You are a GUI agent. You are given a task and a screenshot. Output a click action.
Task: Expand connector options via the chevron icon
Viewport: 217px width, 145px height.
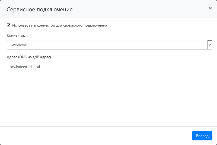pos(210,45)
